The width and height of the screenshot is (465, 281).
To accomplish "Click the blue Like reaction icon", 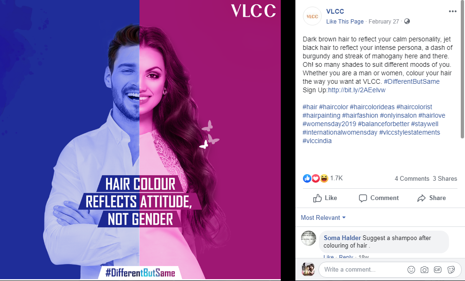I will (x=307, y=178).
